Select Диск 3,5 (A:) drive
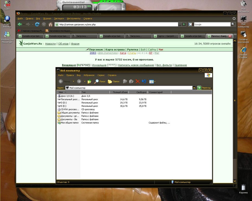The image size is (252, 201). point(66,96)
